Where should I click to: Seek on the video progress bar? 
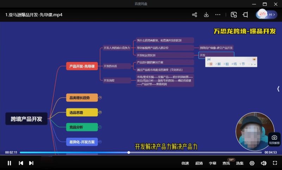pos(141,152)
